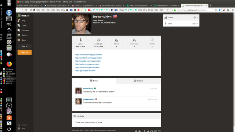Open the Firefox bookmark star icon
This screenshot has height=132, width=235.
(220, 10)
